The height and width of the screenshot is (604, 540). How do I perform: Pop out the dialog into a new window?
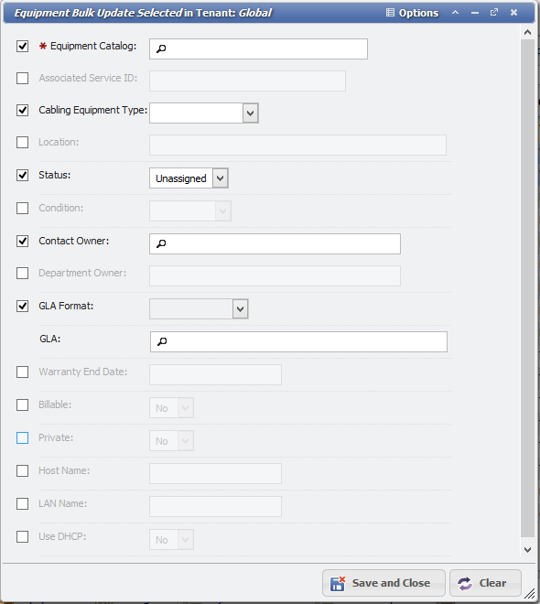click(494, 12)
